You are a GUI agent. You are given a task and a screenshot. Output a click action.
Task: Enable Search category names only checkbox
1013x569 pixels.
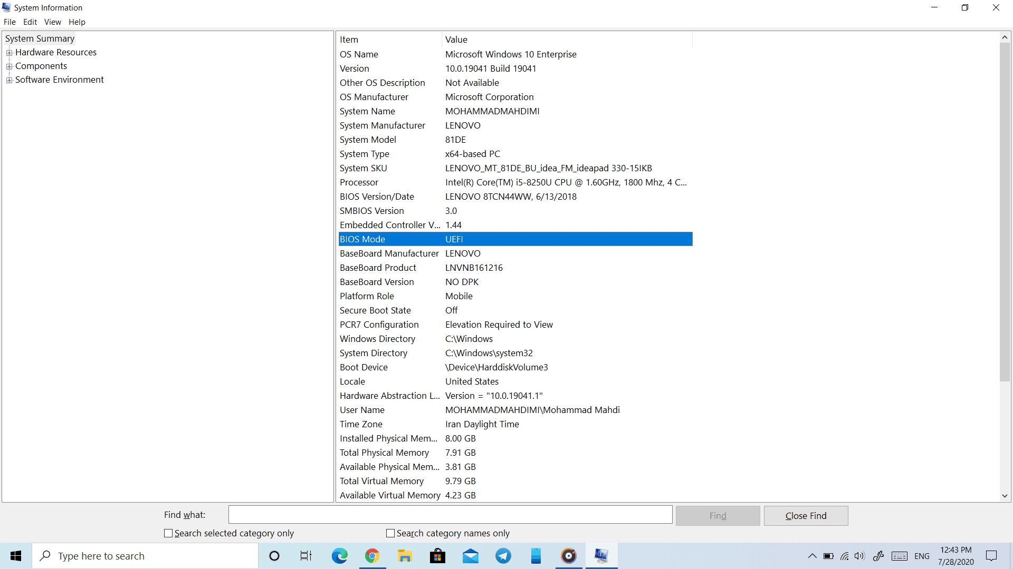[390, 533]
